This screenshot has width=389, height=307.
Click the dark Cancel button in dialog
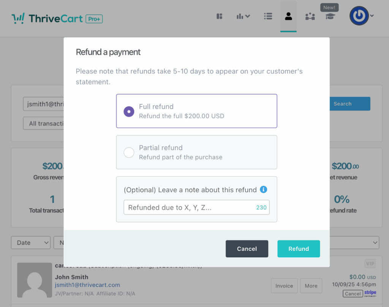(x=247, y=249)
